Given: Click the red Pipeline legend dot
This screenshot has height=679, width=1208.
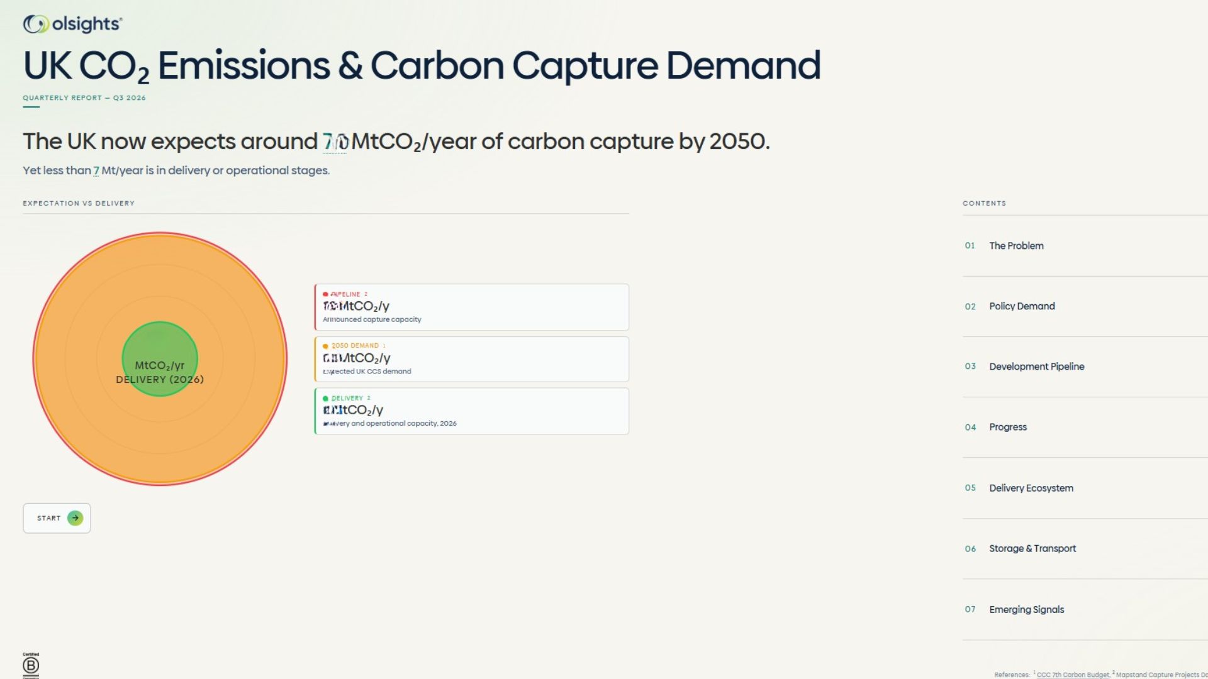Looking at the screenshot, I should [325, 294].
